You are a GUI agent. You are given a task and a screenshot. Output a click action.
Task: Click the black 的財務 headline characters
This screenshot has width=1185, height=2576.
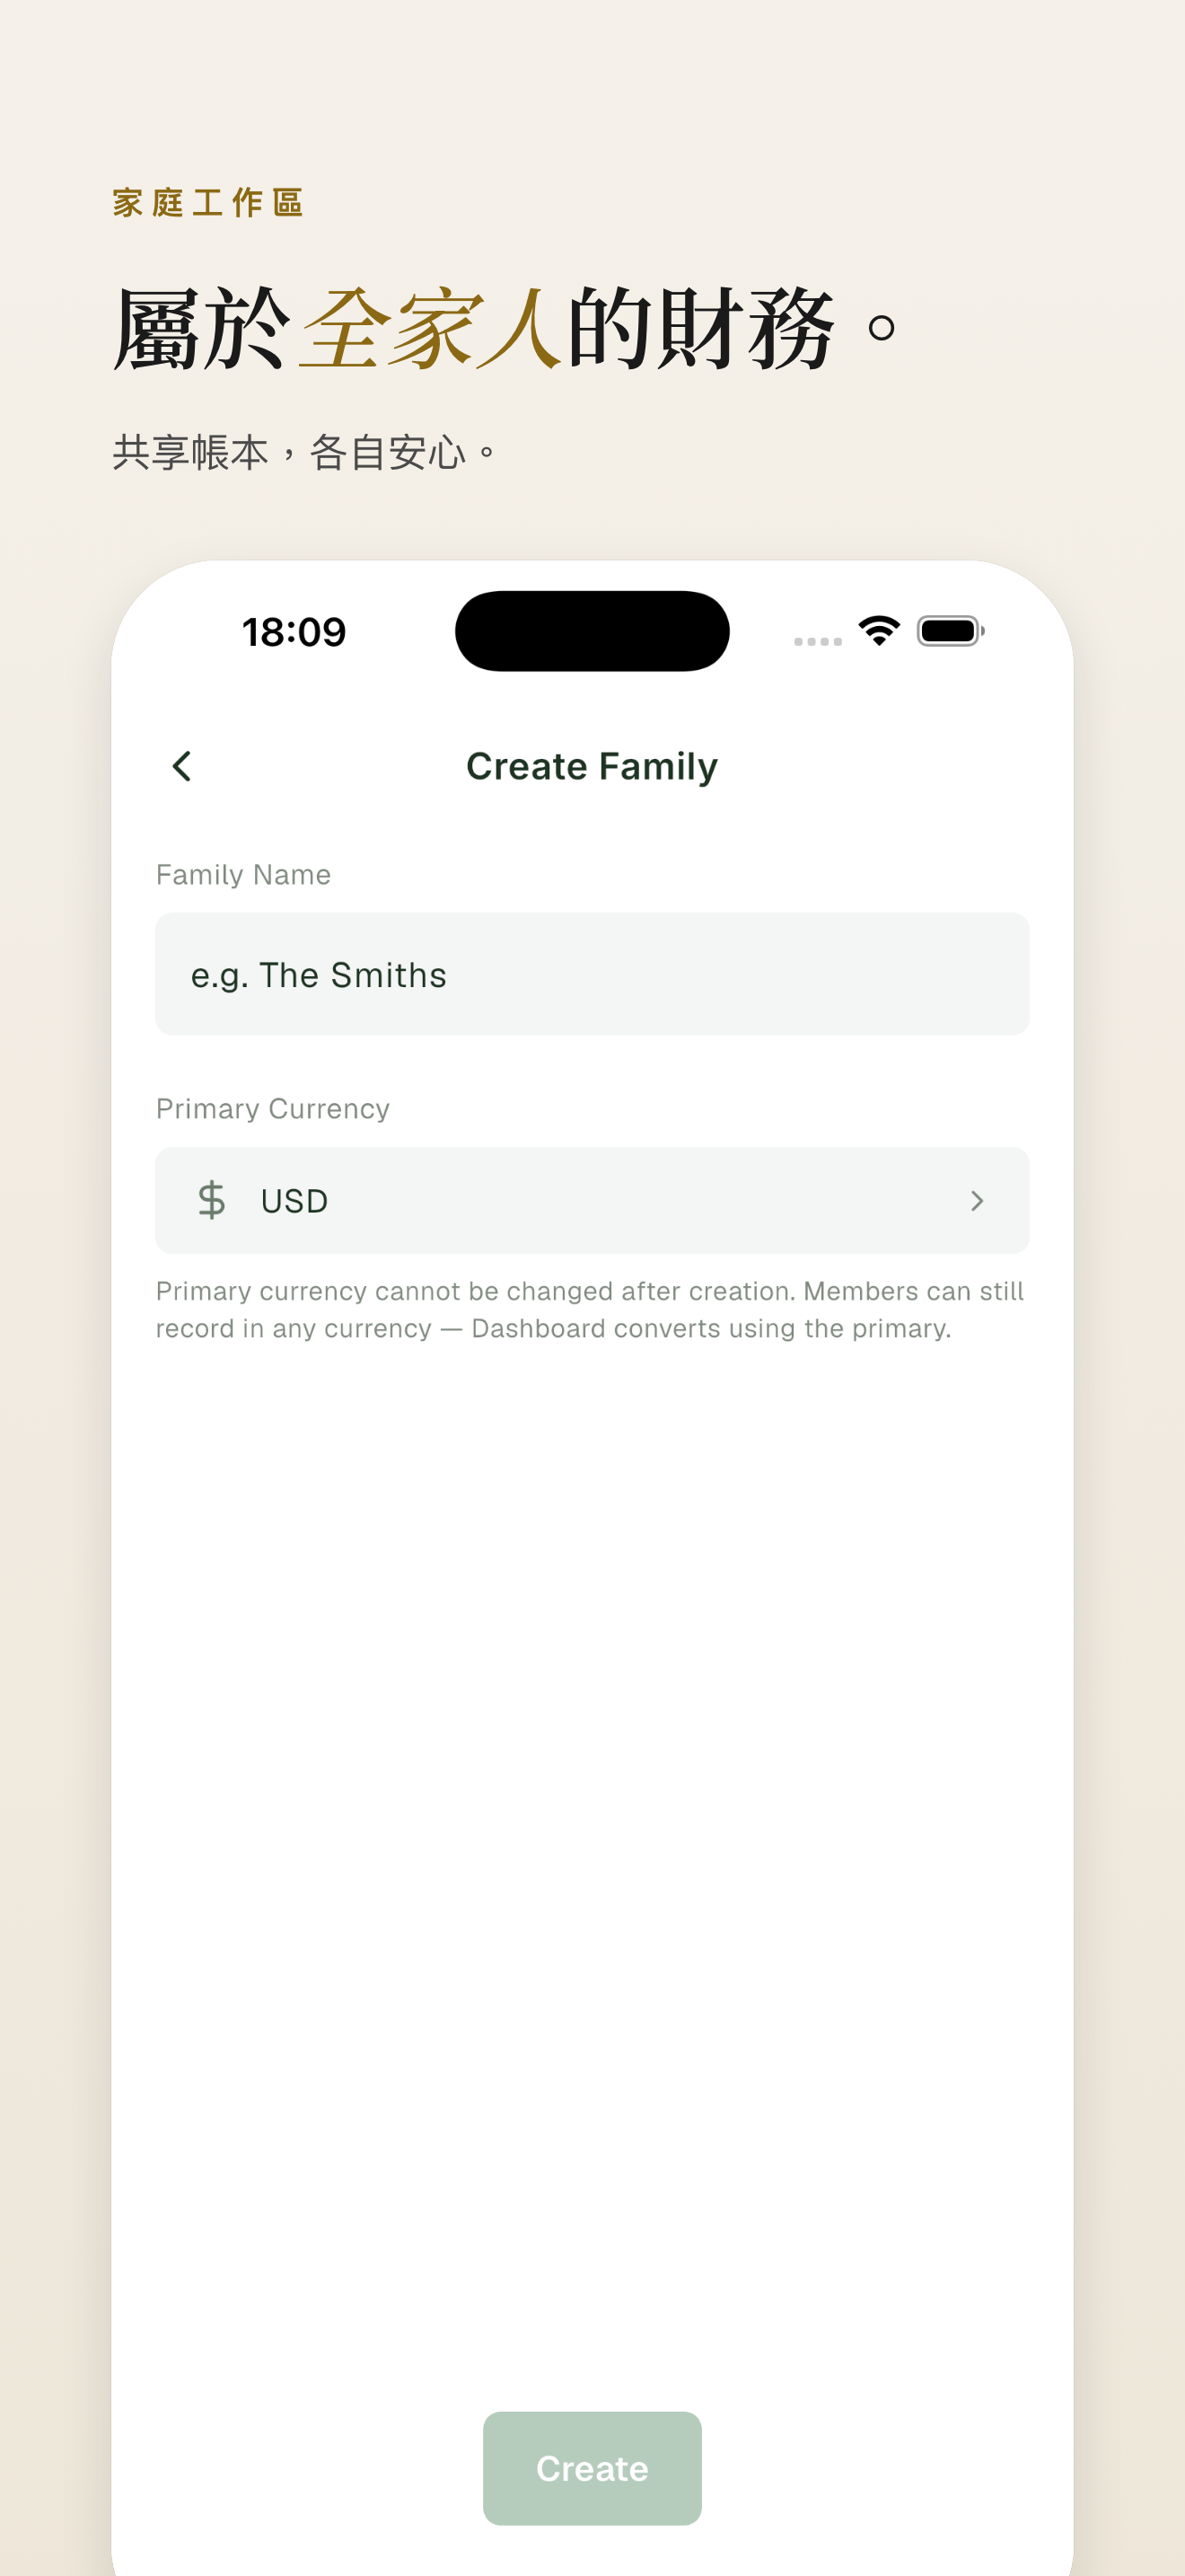(x=699, y=329)
